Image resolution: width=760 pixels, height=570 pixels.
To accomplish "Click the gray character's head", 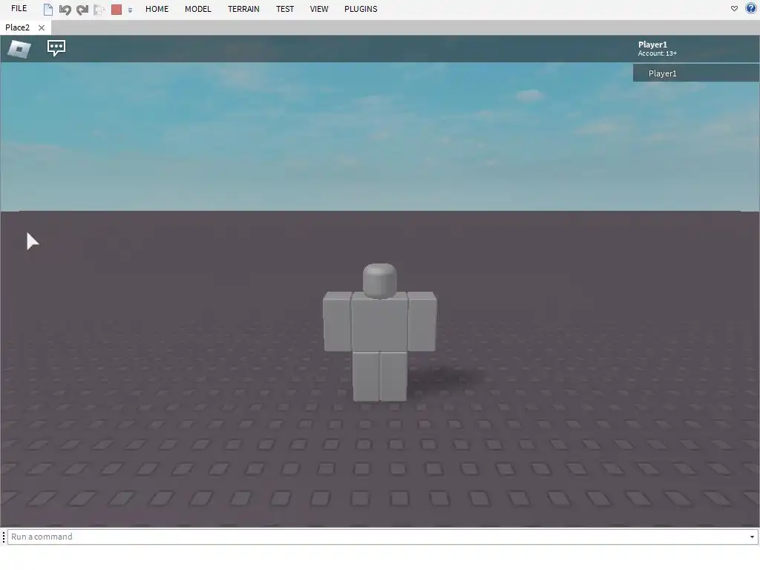I will coord(380,281).
